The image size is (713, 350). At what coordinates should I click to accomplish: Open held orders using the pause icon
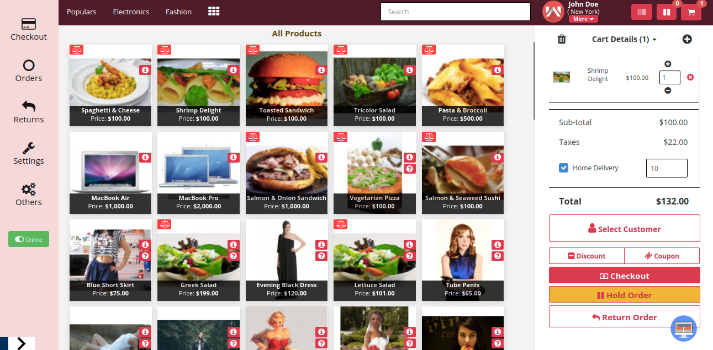click(x=666, y=11)
